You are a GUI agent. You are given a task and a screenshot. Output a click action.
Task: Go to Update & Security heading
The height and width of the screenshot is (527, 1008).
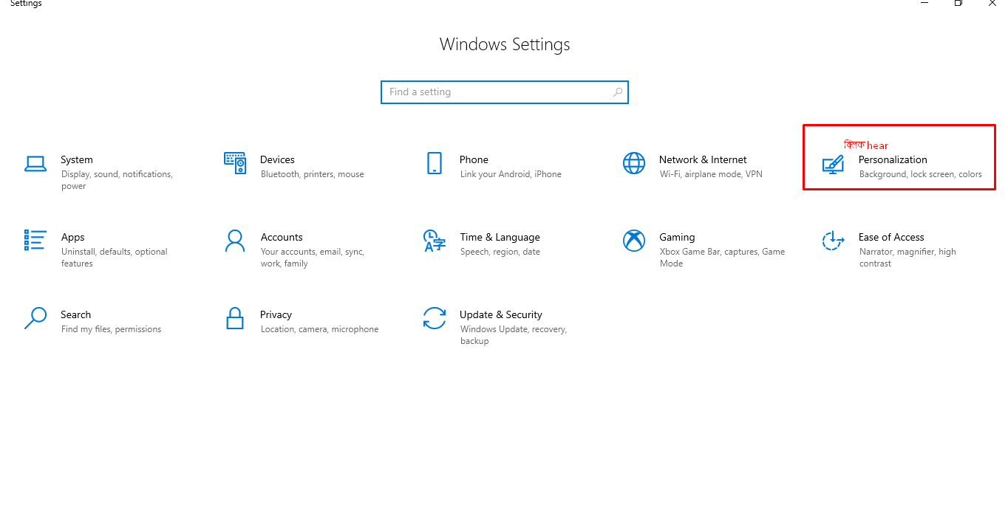(x=501, y=314)
